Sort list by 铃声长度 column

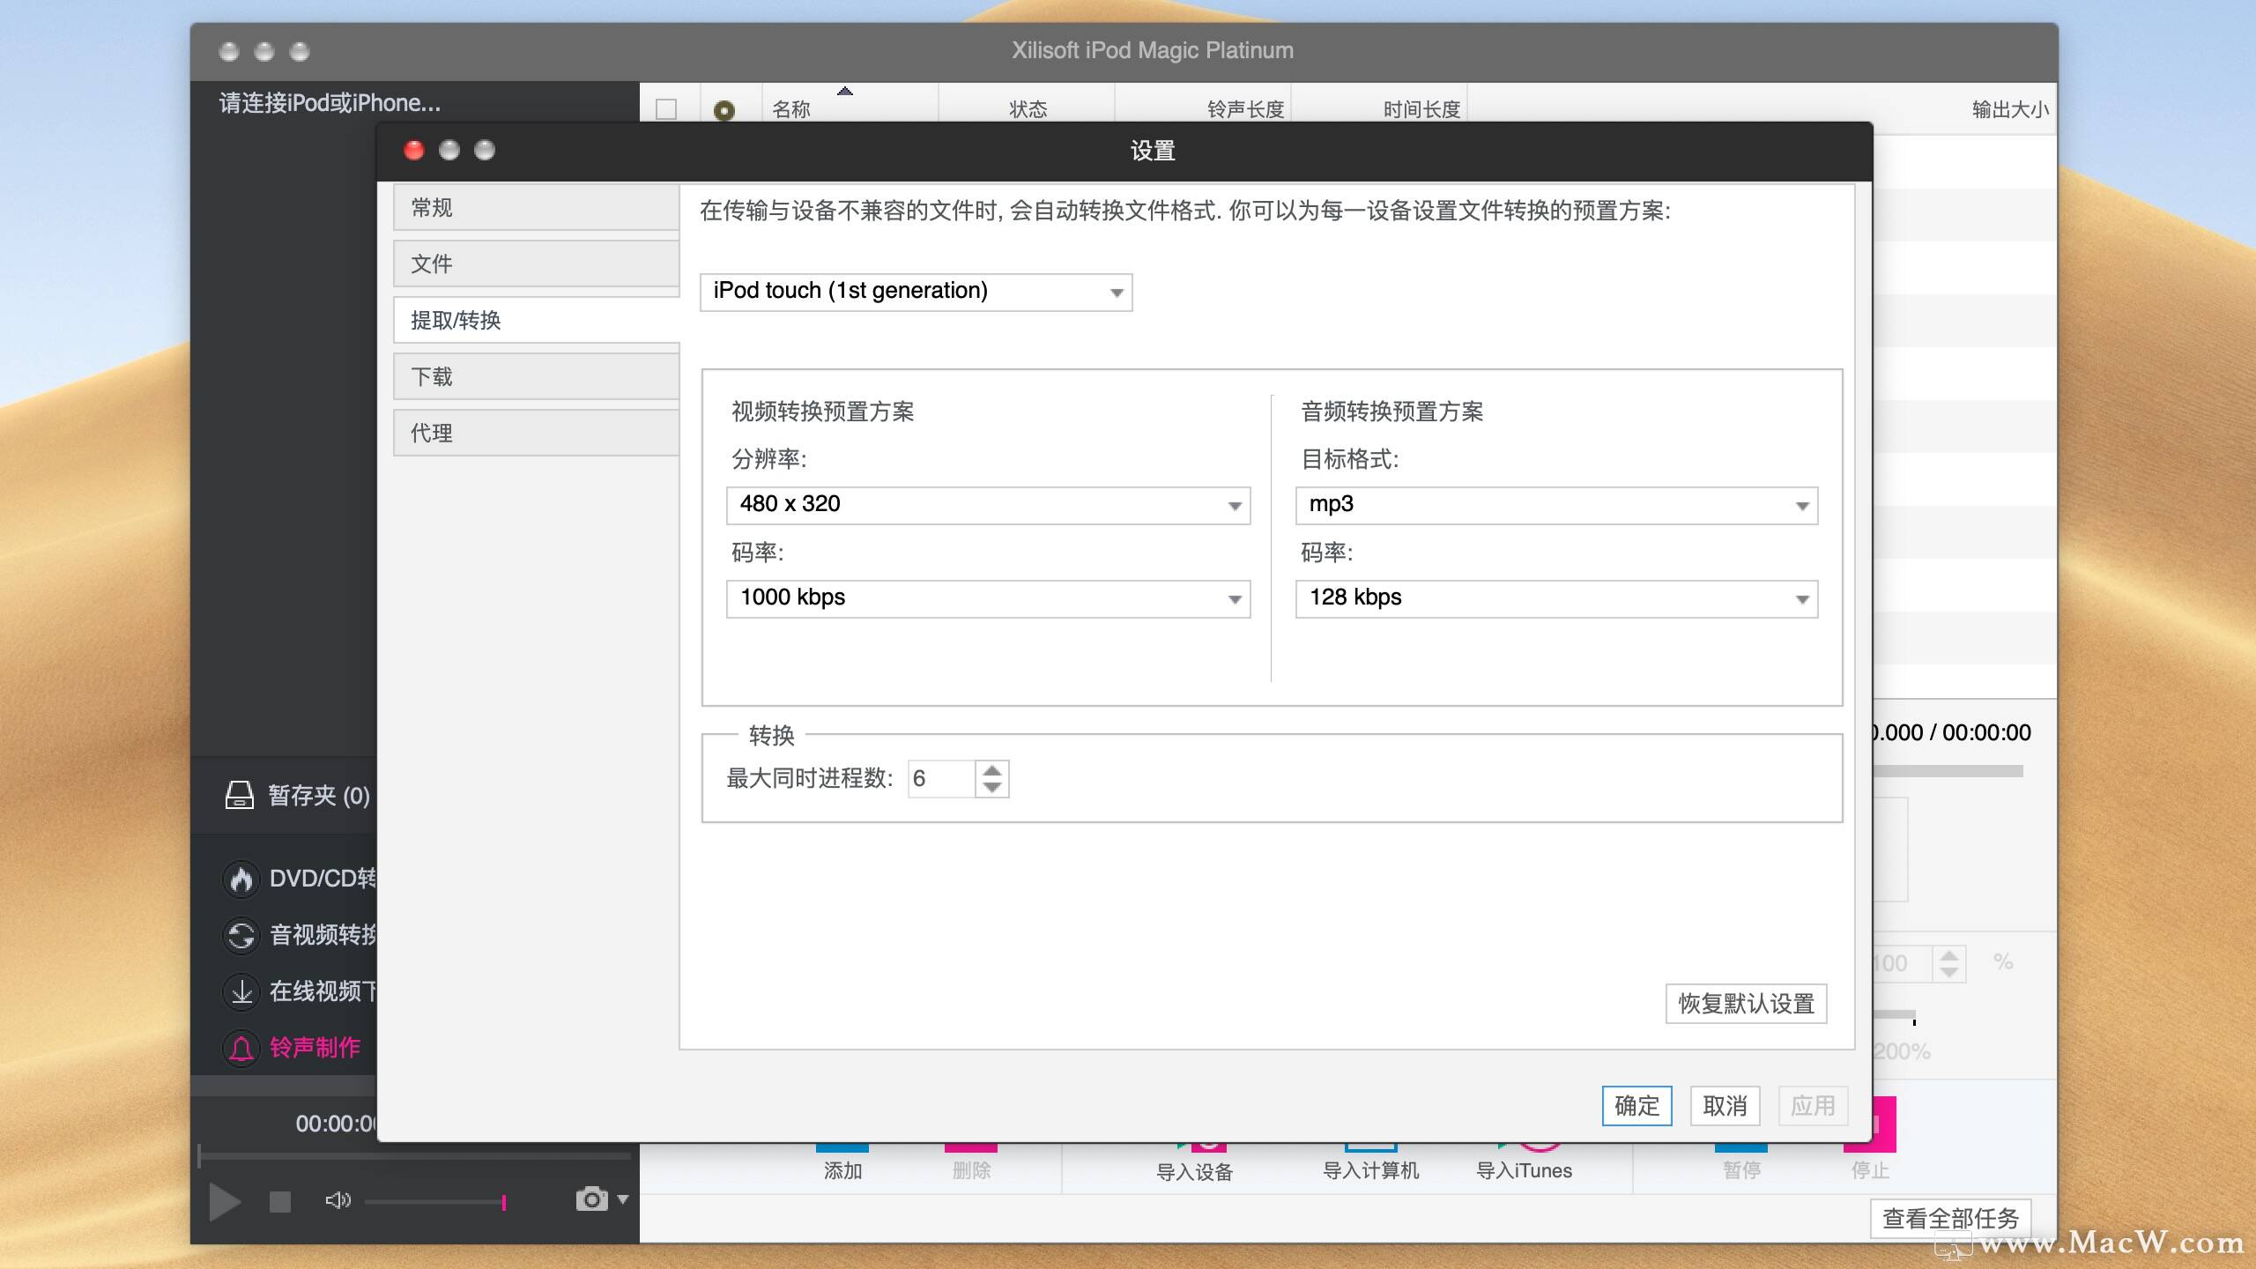[1204, 108]
